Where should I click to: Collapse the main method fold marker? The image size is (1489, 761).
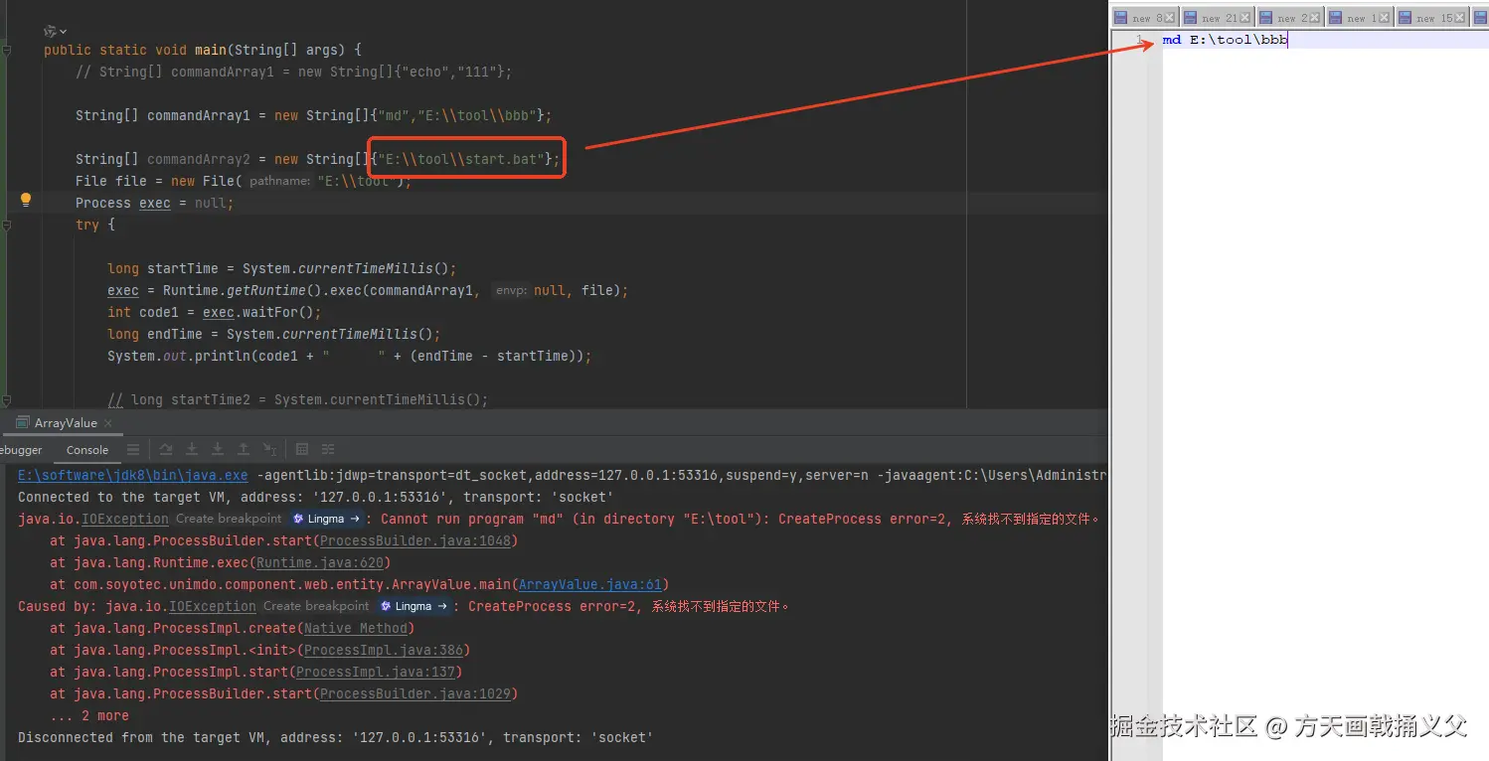(x=7, y=50)
